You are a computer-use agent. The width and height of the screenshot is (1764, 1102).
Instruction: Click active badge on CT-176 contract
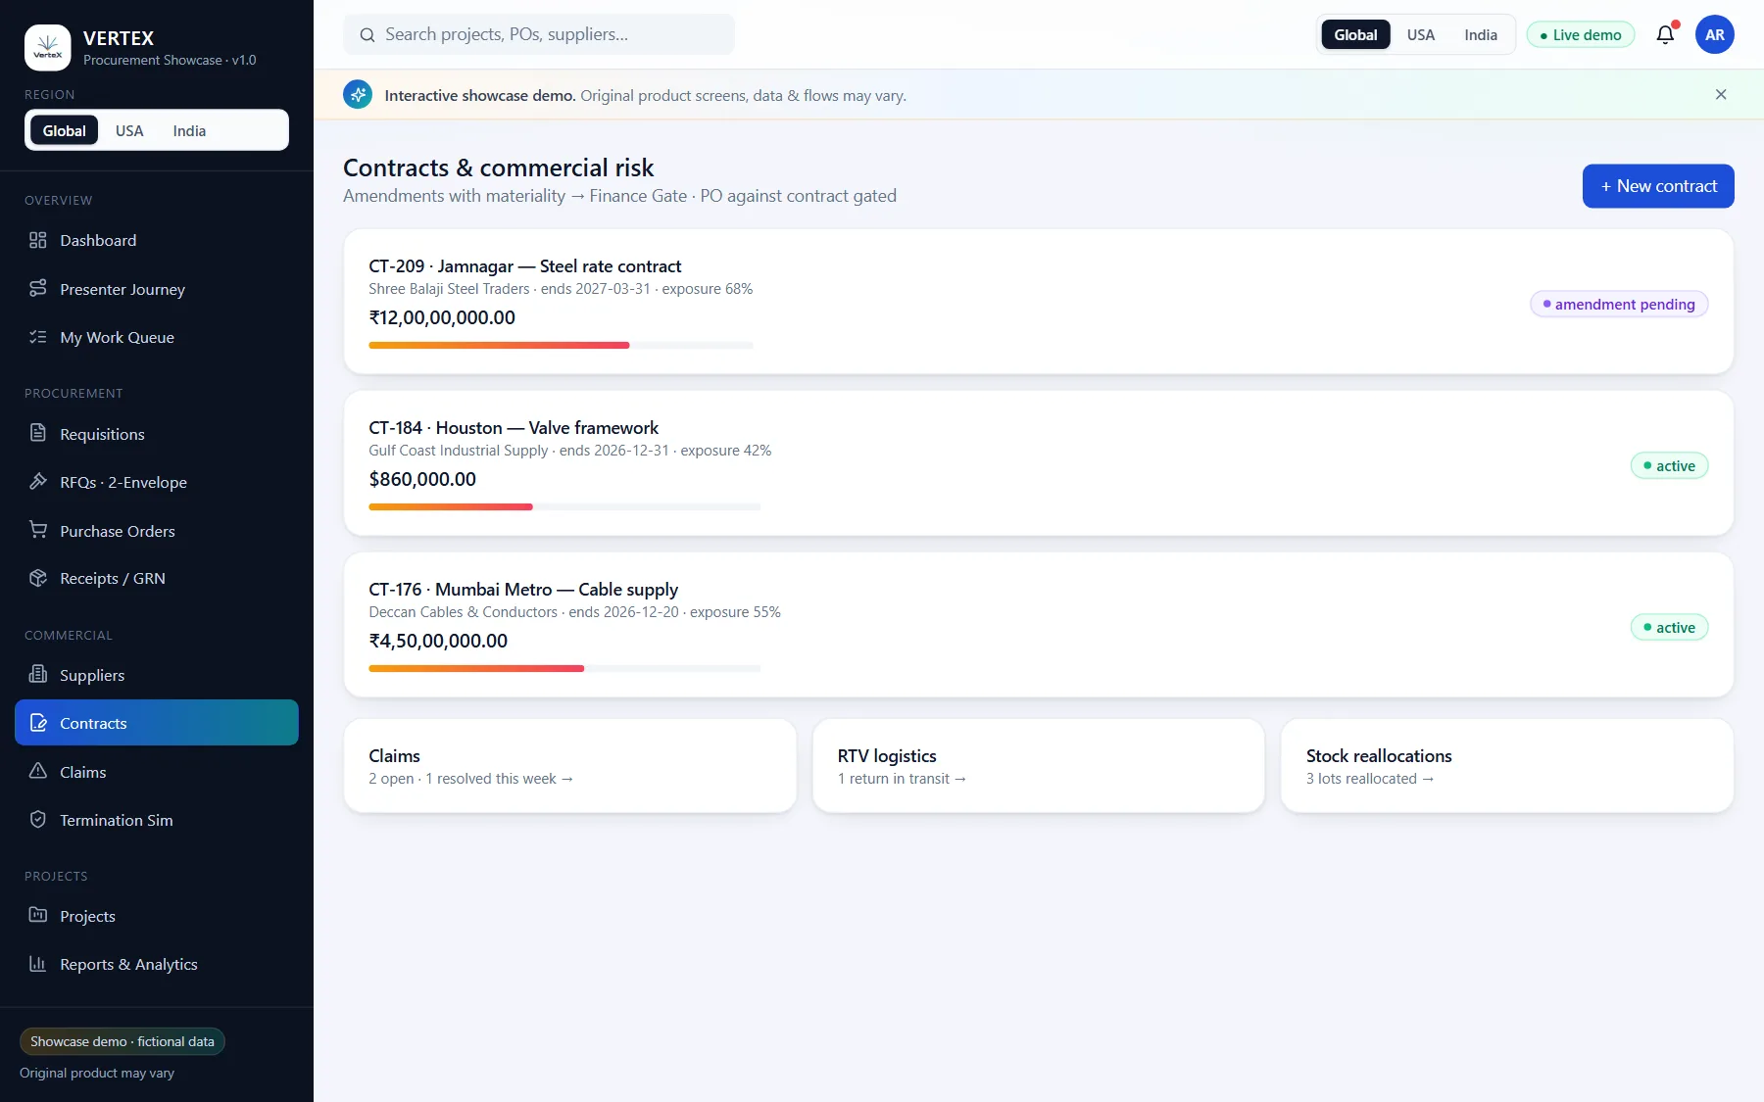1669,627
